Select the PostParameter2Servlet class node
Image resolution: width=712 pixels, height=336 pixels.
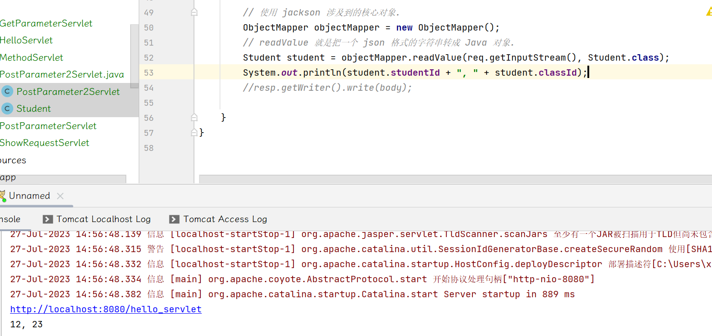coord(68,92)
